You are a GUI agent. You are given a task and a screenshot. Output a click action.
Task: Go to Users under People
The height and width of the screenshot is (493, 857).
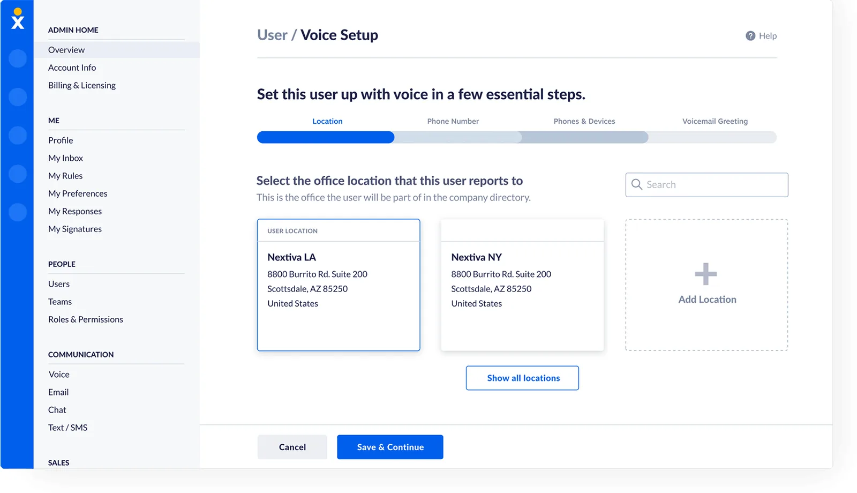(x=59, y=284)
